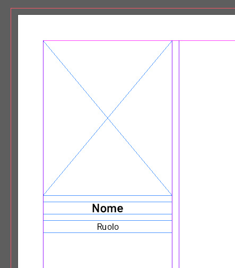Click the top-left corner of the image frame
235x268 pixels.
(x=43, y=41)
